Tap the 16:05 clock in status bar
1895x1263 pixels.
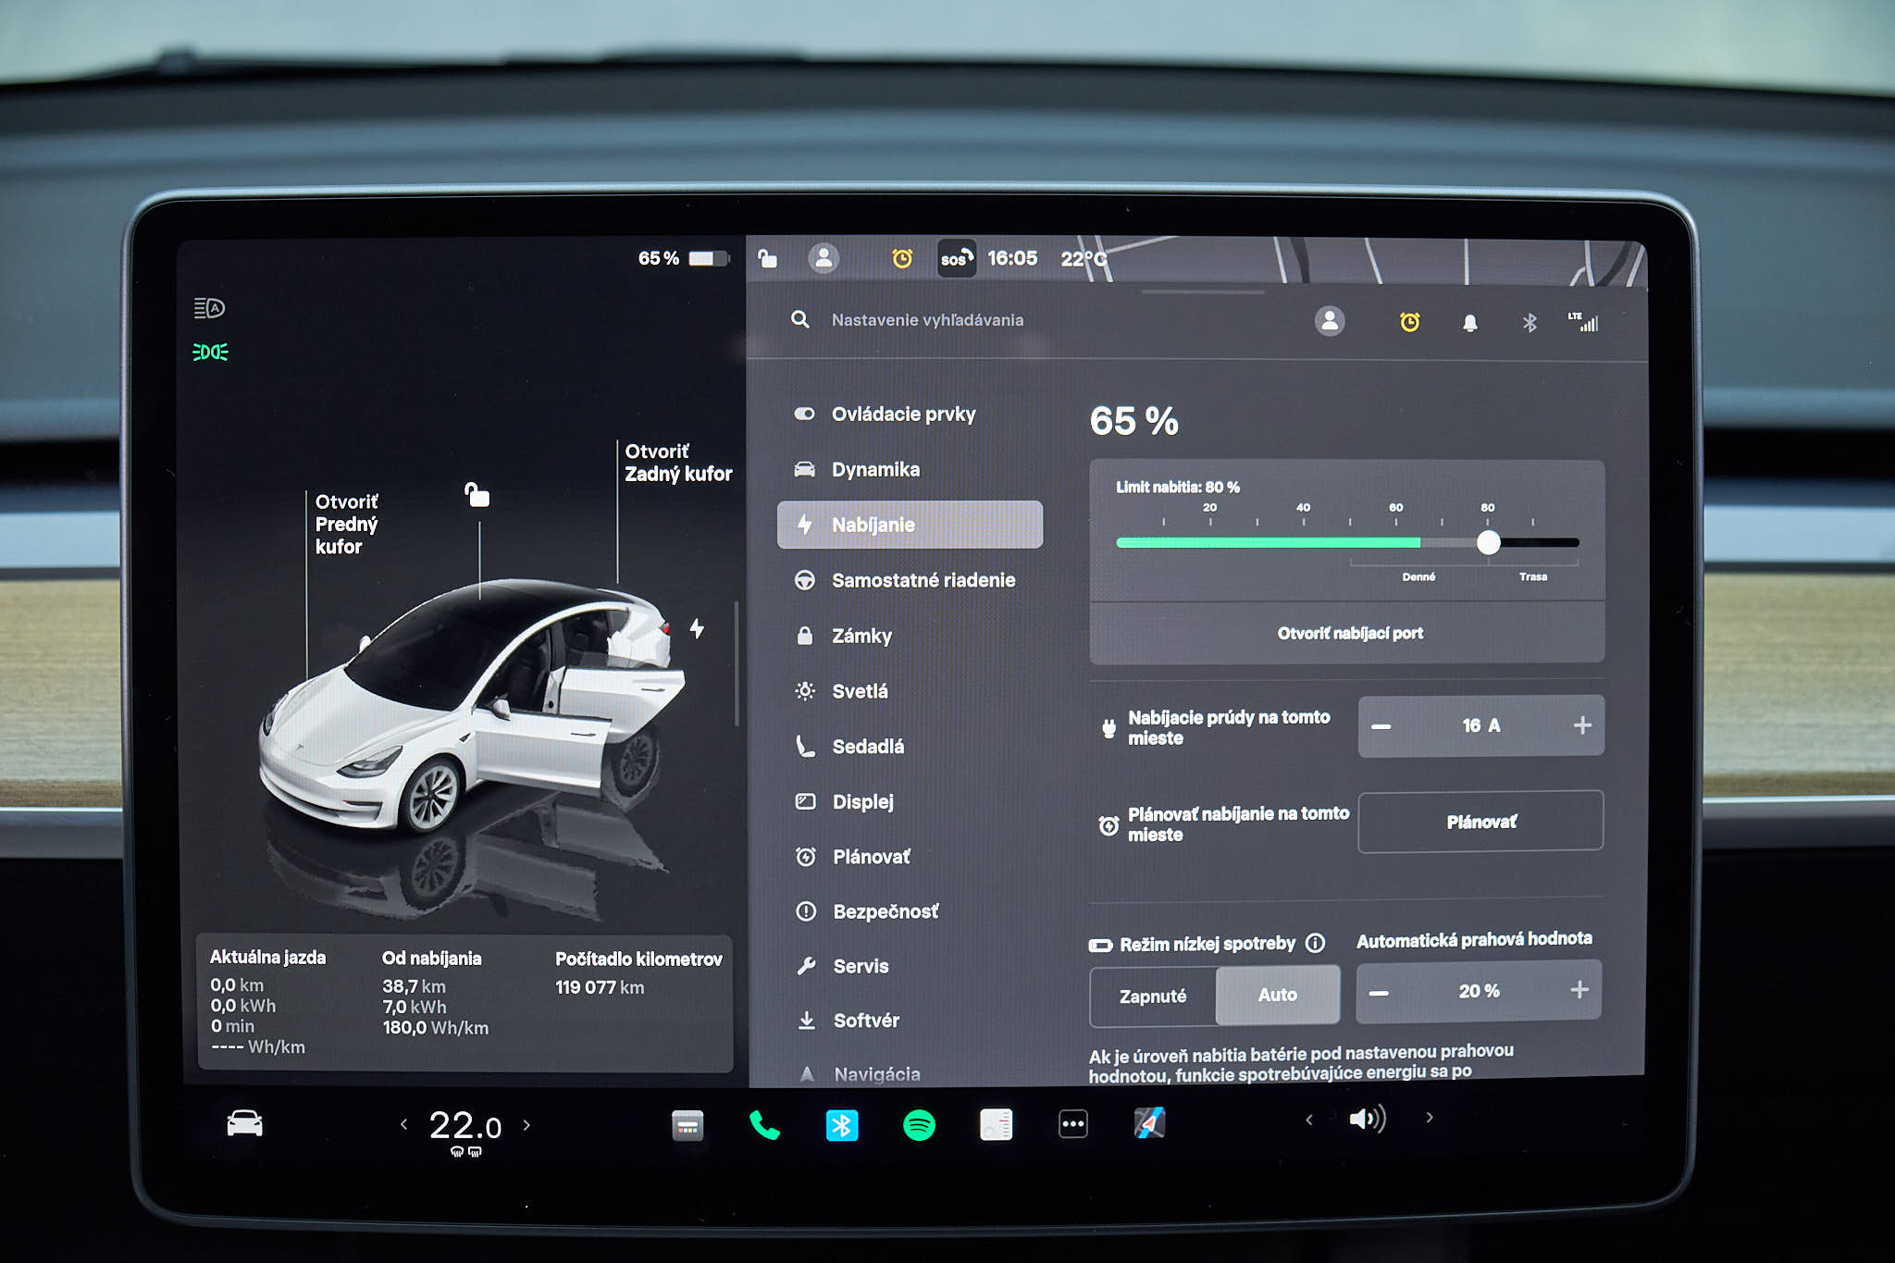pyautogui.click(x=1012, y=258)
